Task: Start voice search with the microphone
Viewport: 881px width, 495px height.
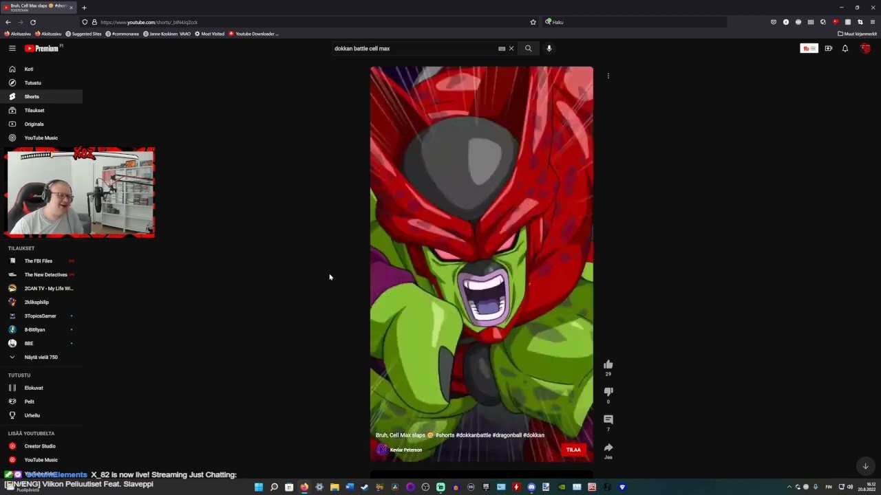Action: pos(549,48)
